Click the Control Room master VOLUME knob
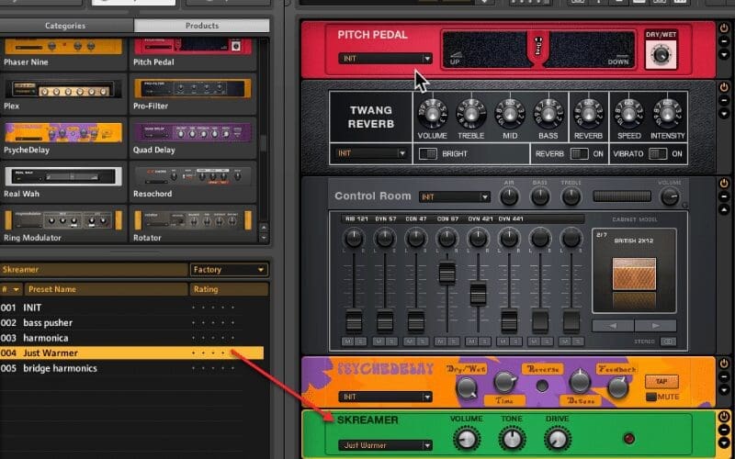735x459 pixels. (670, 196)
